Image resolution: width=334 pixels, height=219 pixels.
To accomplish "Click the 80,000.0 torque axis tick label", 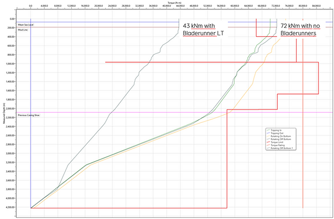I will pyautogui.click(x=303, y=6).
